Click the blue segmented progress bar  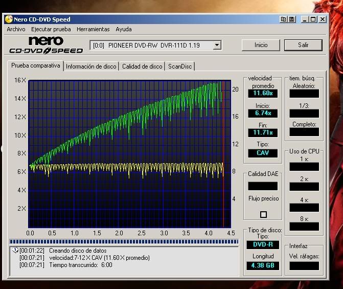tap(124, 241)
